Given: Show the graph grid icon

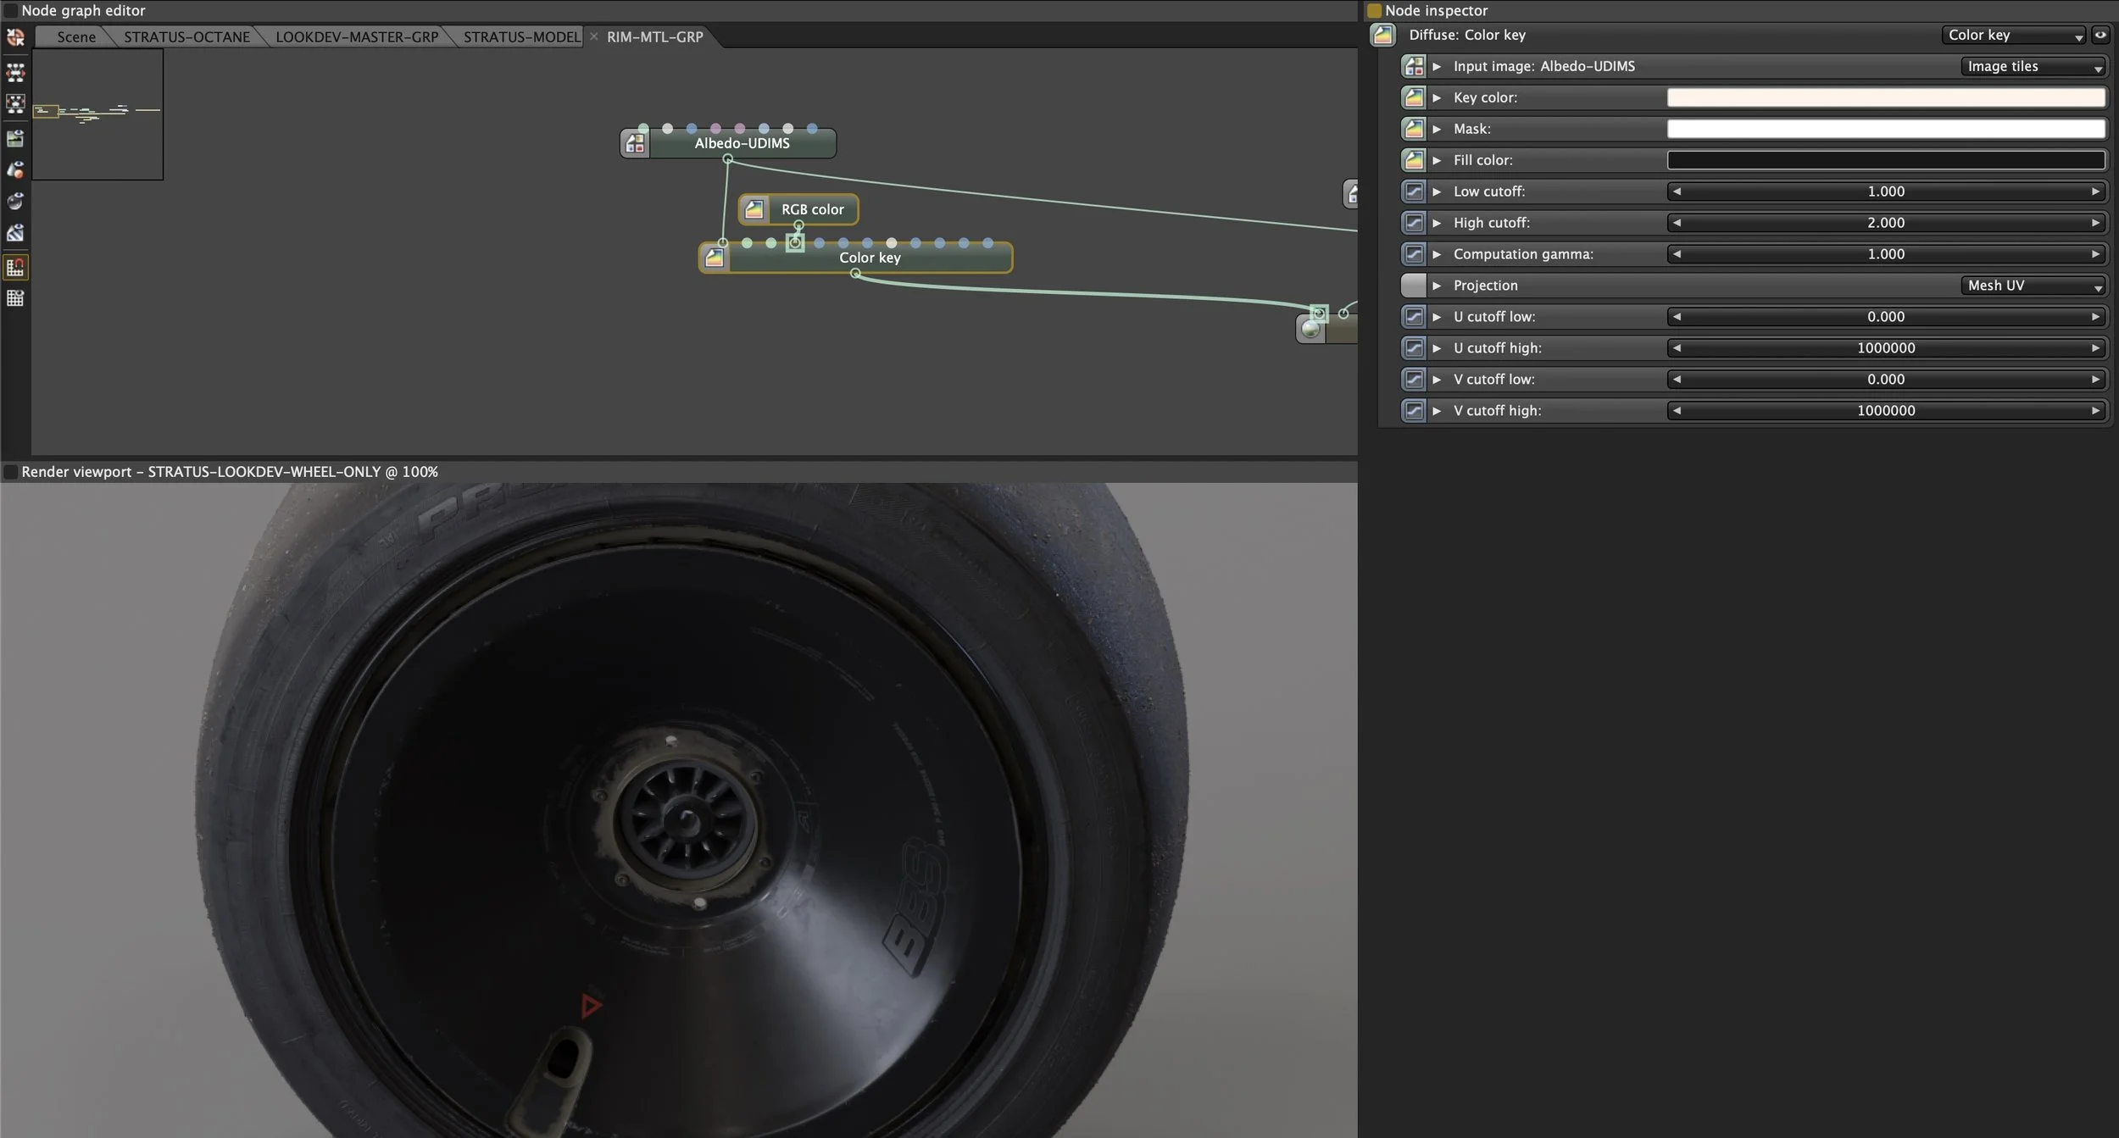Looking at the screenshot, I should (x=15, y=298).
